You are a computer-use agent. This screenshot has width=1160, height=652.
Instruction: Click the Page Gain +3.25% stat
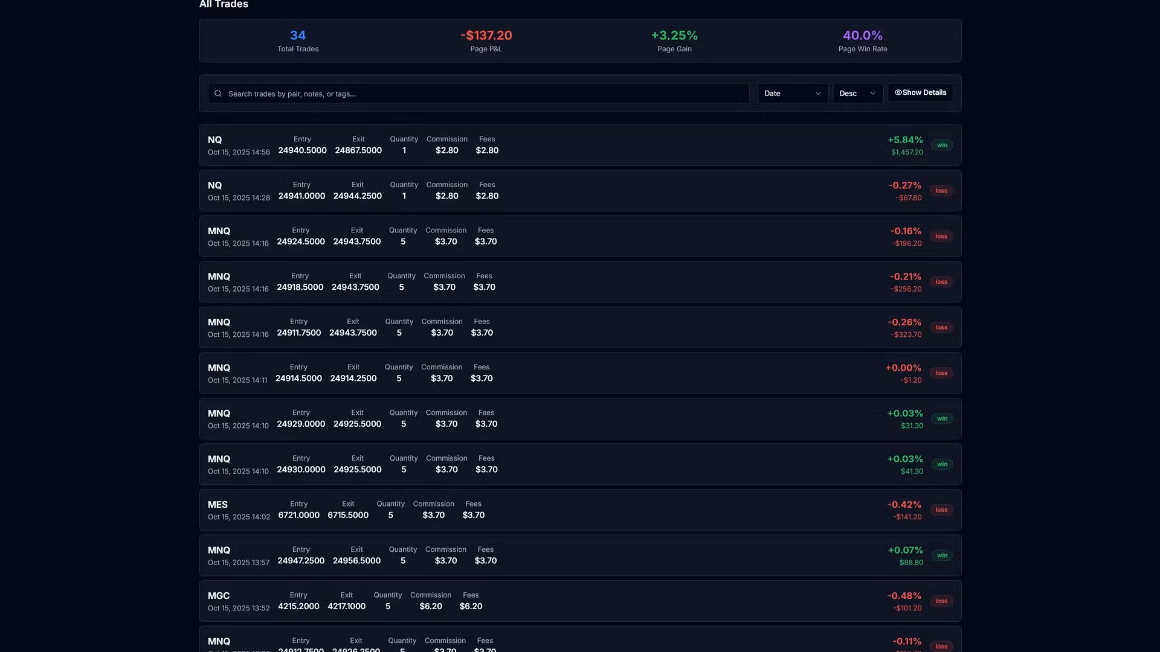(674, 40)
